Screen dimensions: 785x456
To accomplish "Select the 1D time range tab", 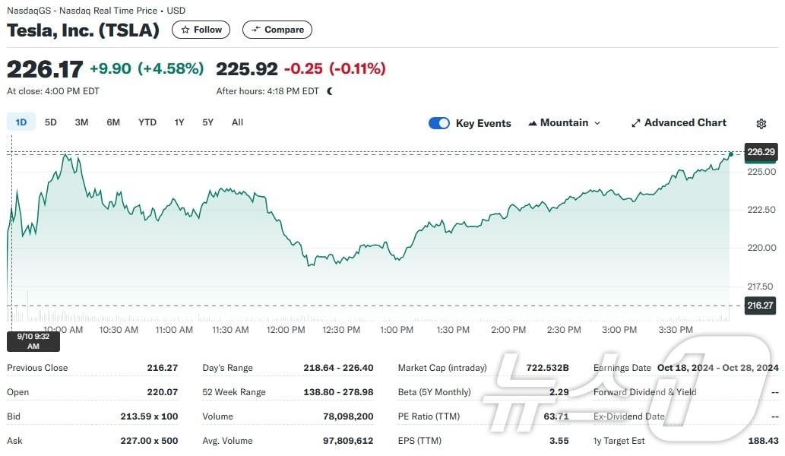I will [x=21, y=122].
